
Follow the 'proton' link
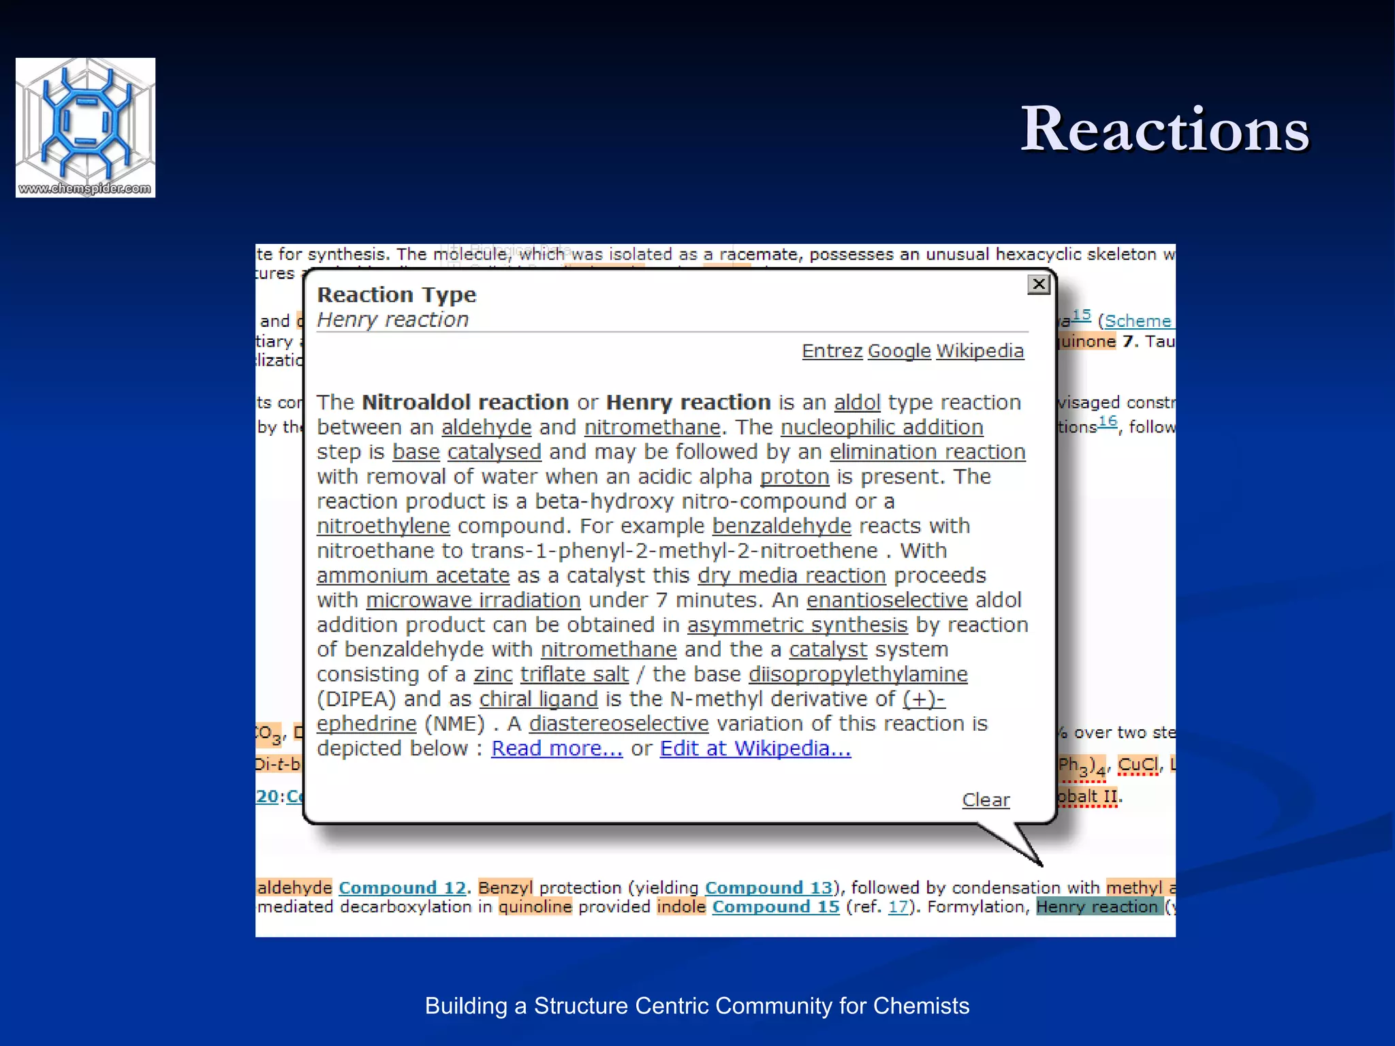(794, 477)
